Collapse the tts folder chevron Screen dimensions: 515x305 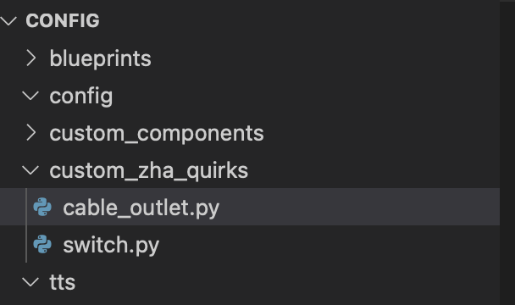[30, 282]
